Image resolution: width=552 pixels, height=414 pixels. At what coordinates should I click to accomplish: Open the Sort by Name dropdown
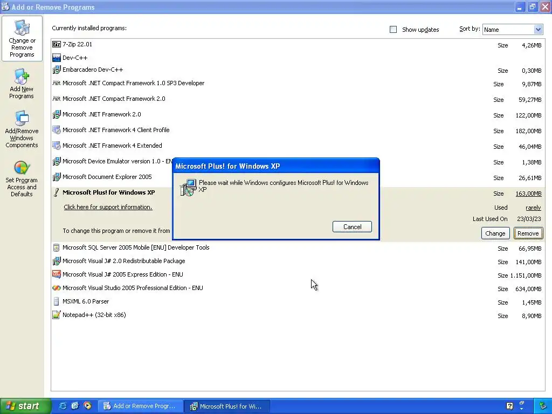[x=512, y=30]
